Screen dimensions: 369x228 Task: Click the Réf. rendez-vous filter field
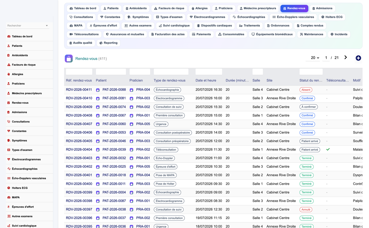[79, 72]
